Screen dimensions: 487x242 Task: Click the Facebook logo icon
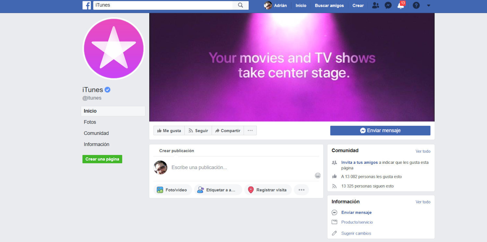87,5
